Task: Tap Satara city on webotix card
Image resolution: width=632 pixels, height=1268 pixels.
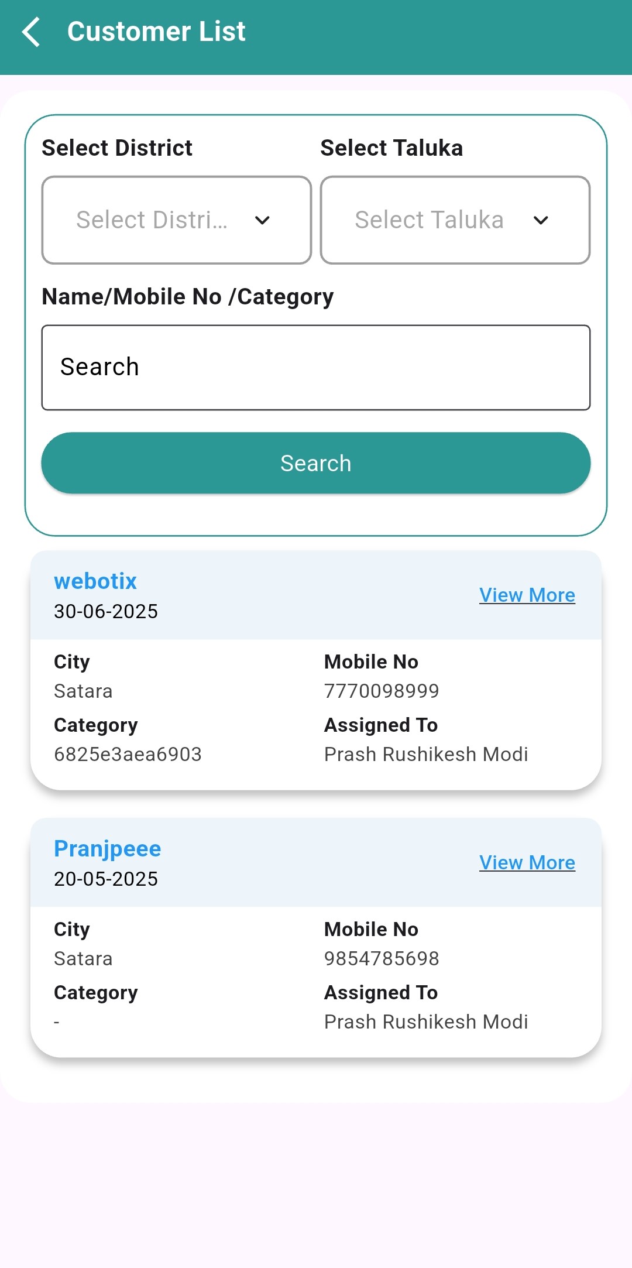Action: (x=83, y=691)
